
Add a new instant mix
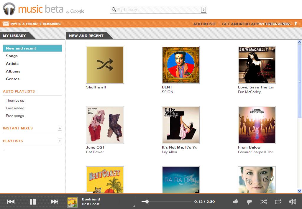(60, 128)
